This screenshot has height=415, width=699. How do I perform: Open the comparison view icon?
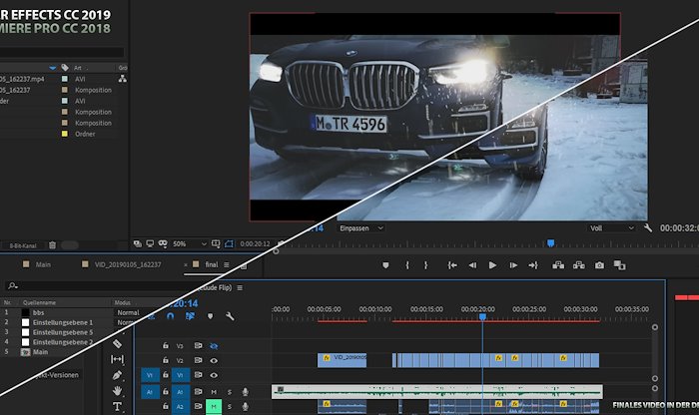(x=620, y=265)
